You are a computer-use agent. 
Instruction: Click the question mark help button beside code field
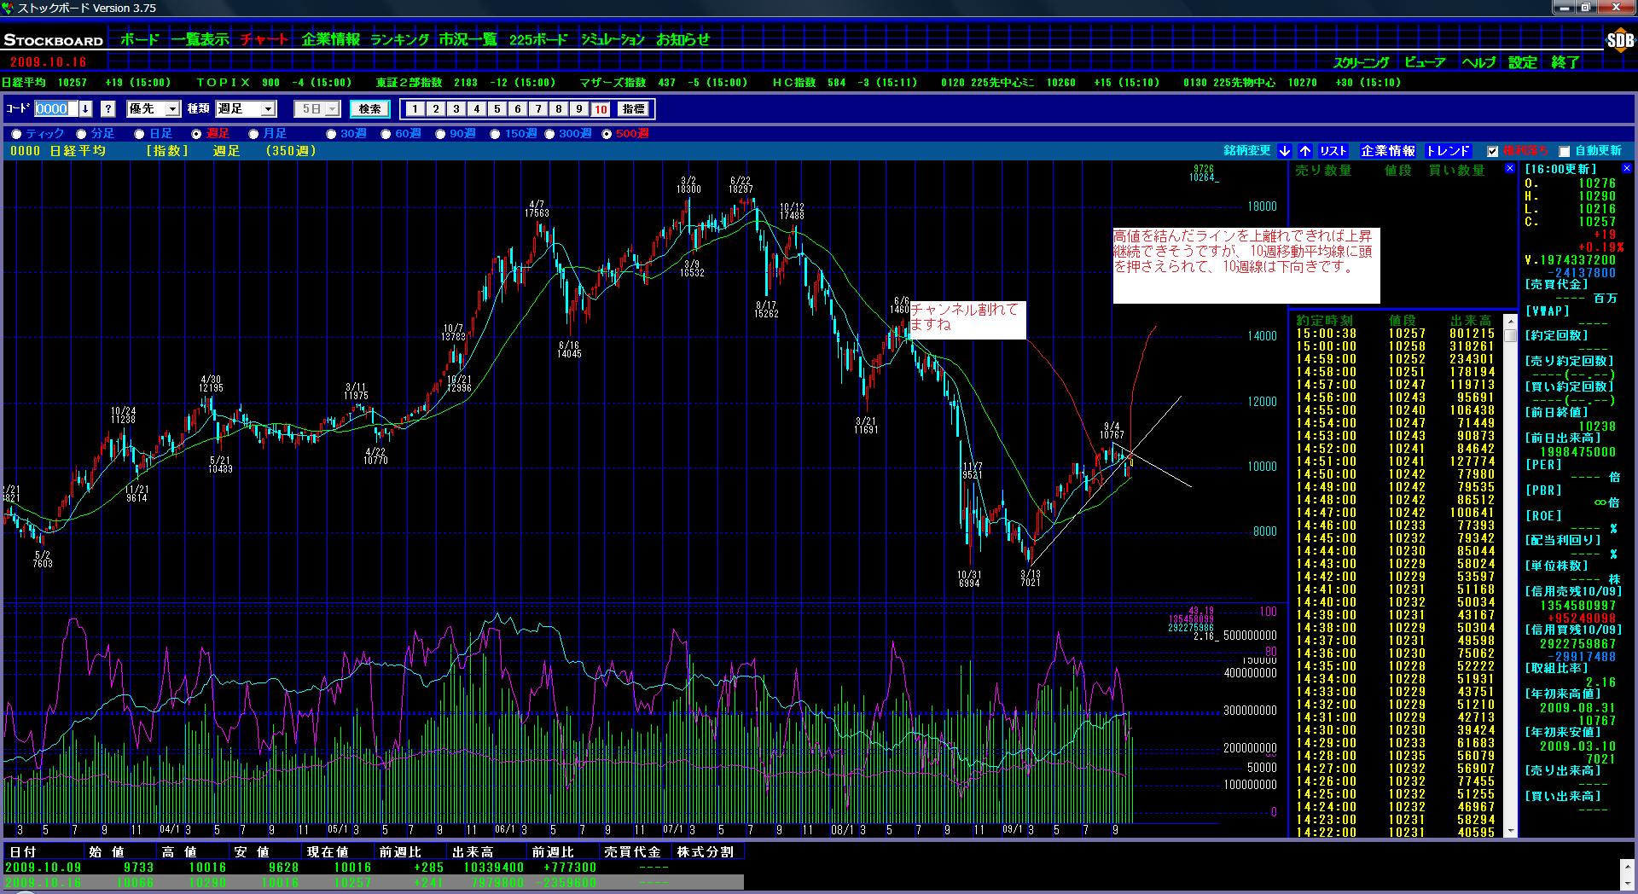pyautogui.click(x=107, y=109)
